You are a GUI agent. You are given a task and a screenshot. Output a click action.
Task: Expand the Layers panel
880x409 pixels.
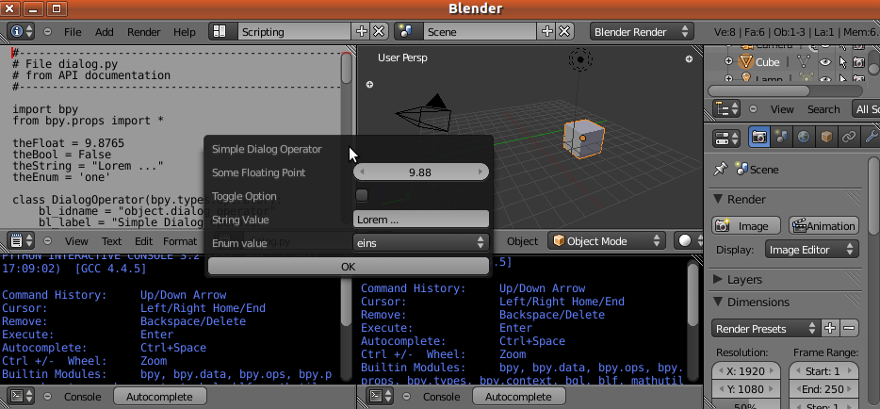718,279
